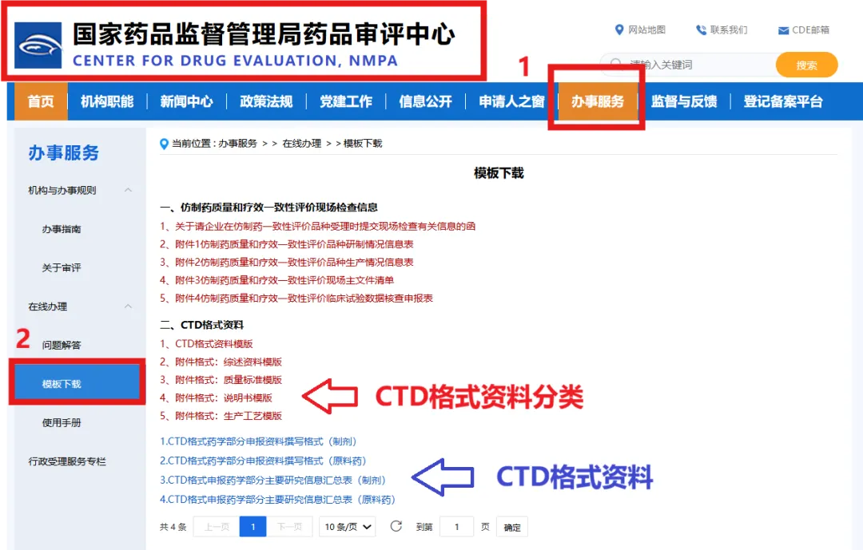
Task: Select 模板下载 in the sidebar
Action: pyautogui.click(x=77, y=383)
